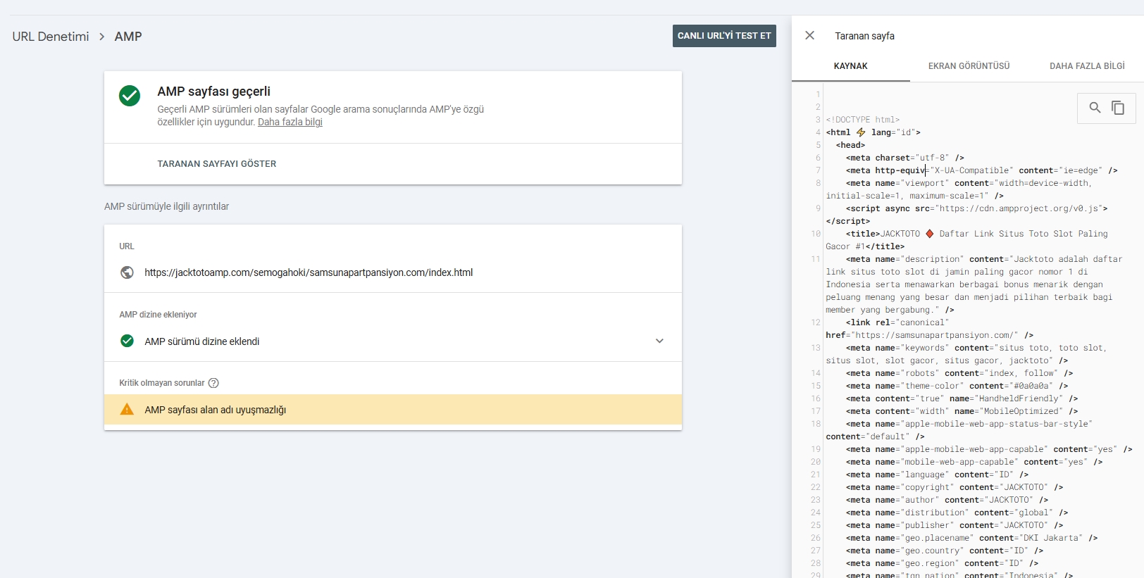Click the AMP lightning bolt in html tag
This screenshot has width=1144, height=578.
coord(861,132)
